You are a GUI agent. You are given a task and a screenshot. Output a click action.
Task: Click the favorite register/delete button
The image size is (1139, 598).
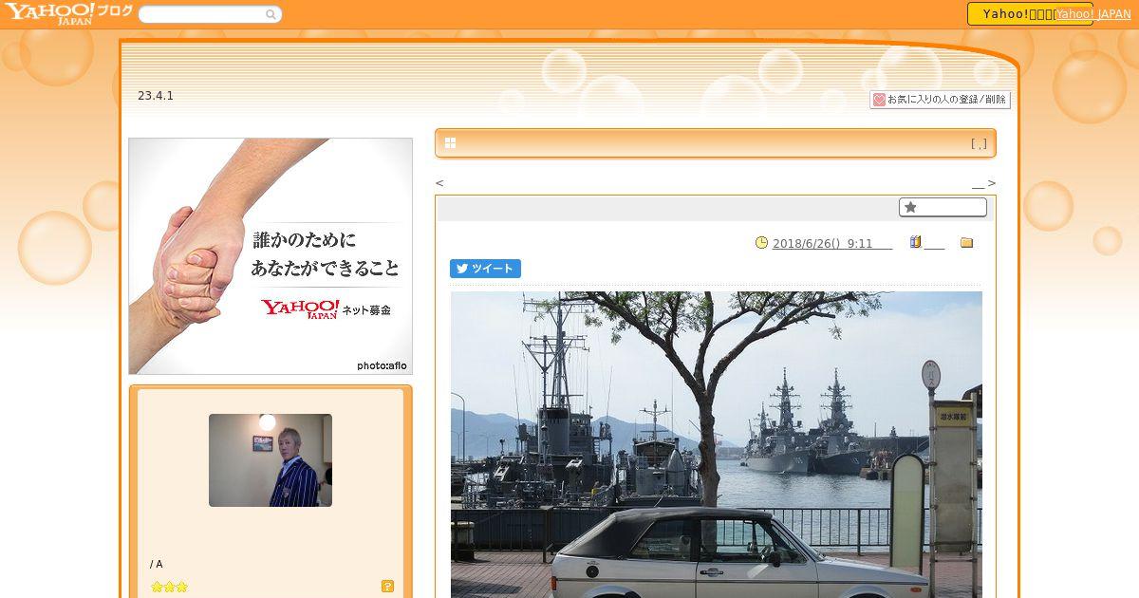(x=940, y=100)
